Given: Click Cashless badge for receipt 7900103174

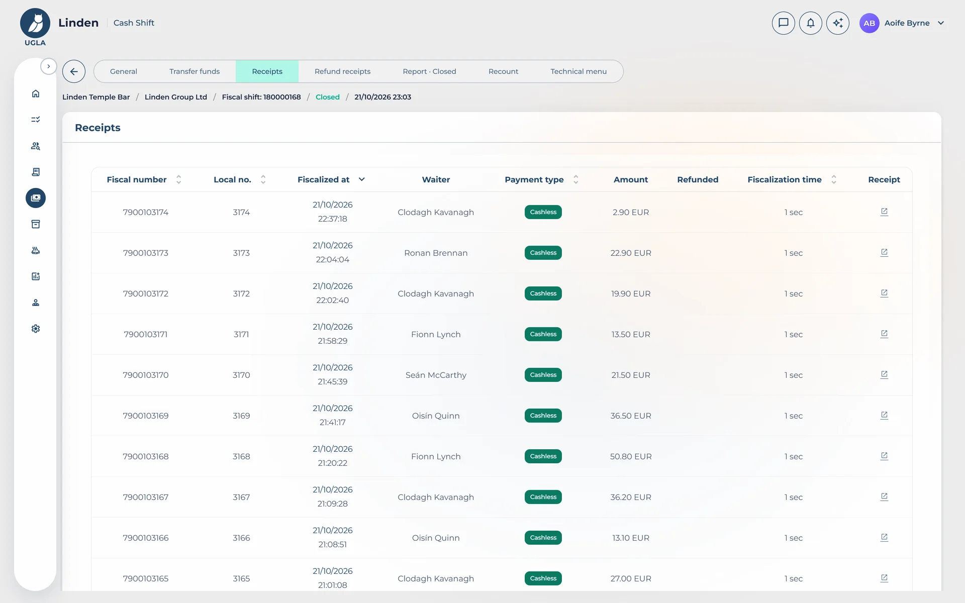Looking at the screenshot, I should [543, 212].
